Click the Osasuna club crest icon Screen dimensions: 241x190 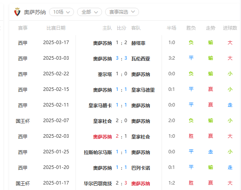17,12
